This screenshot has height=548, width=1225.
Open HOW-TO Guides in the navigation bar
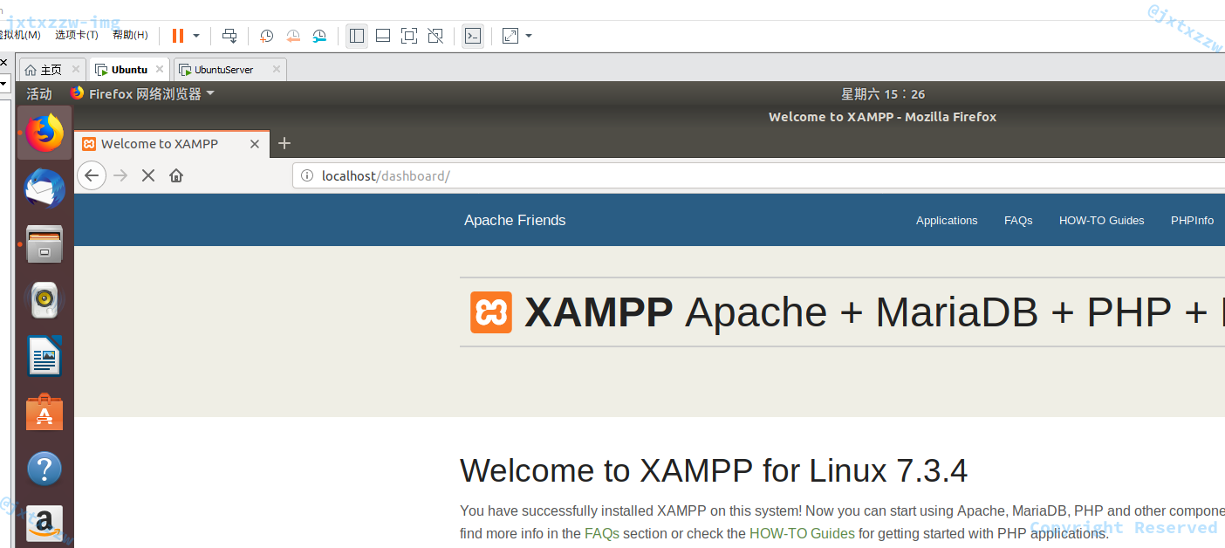(x=1101, y=221)
